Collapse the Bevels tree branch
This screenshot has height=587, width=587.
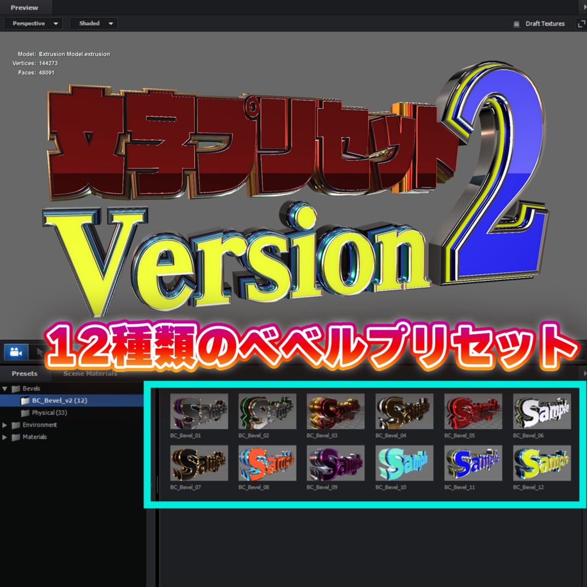[5, 388]
